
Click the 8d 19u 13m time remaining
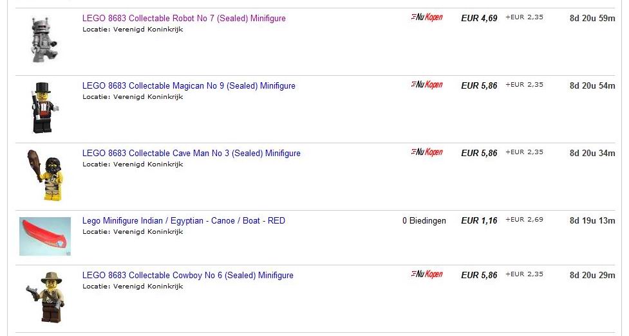click(x=592, y=220)
